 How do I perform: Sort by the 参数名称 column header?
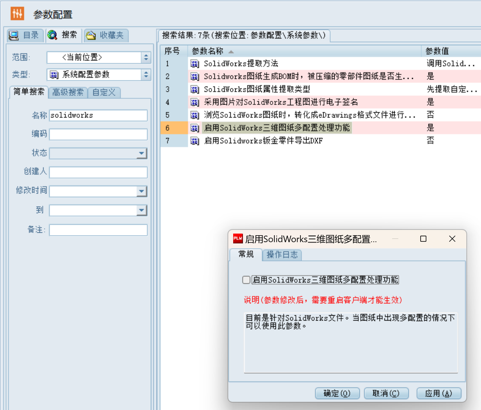point(304,51)
